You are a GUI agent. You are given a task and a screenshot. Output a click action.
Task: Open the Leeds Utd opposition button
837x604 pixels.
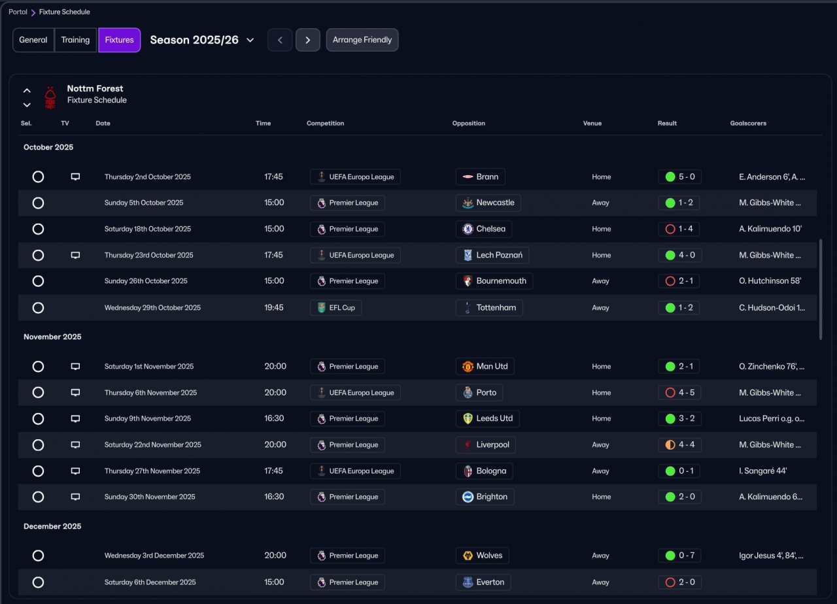[488, 418]
